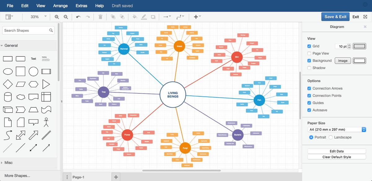Click the background Image button
The image size is (372, 181).
tap(343, 61)
